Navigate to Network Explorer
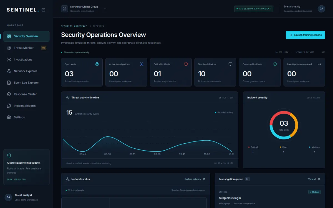This screenshot has height=208, width=333. tap(26, 71)
